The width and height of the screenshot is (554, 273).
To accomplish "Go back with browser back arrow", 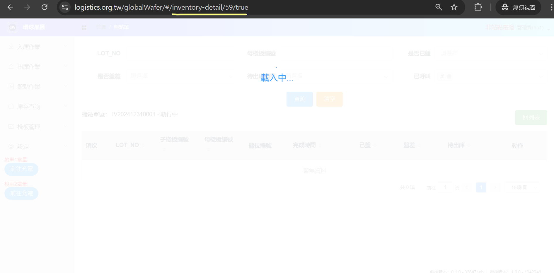I will pos(10,7).
